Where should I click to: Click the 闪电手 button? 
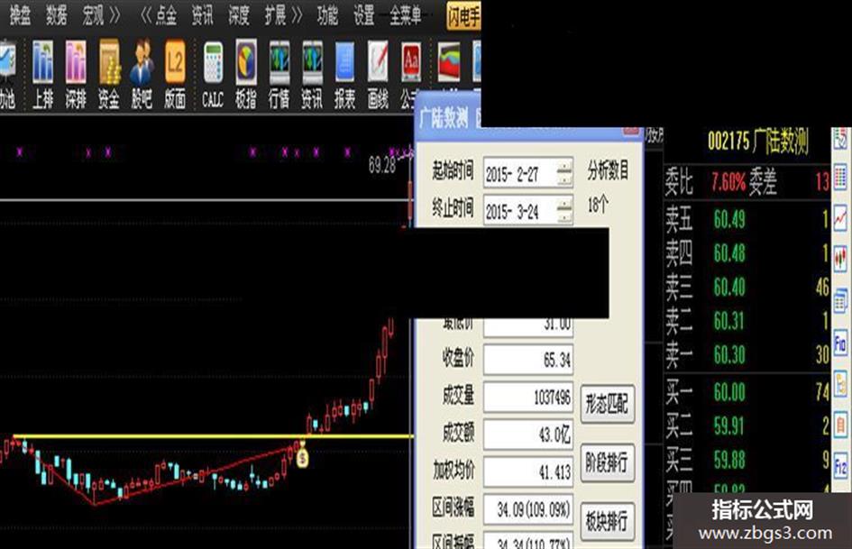(x=463, y=16)
